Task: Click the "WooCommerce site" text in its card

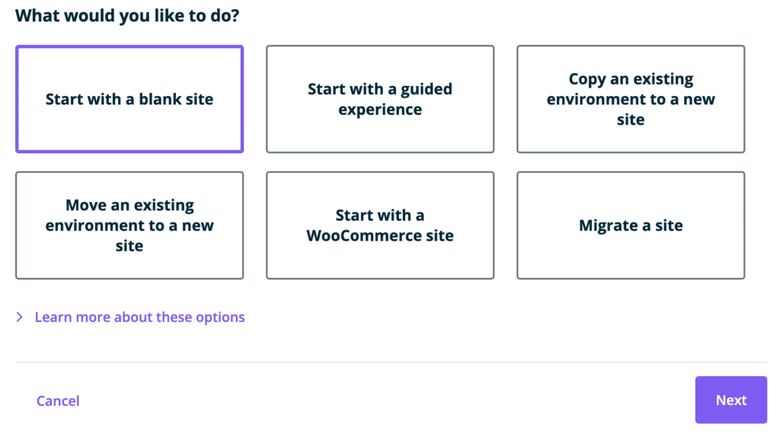Action: tap(380, 235)
